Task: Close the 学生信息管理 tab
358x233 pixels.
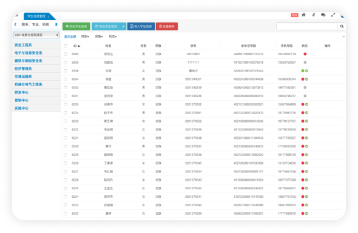Action: pyautogui.click(x=49, y=16)
